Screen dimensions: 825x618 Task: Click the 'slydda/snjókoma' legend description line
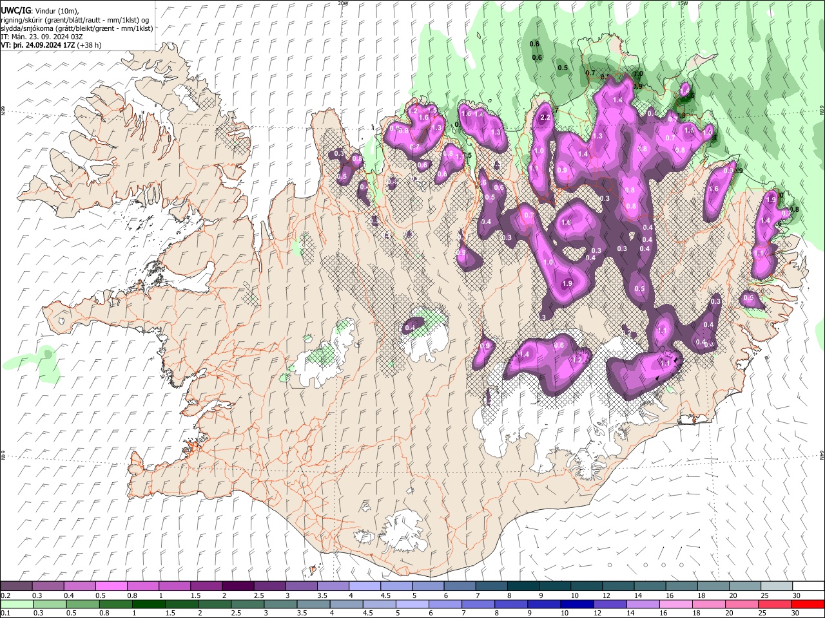[77, 28]
